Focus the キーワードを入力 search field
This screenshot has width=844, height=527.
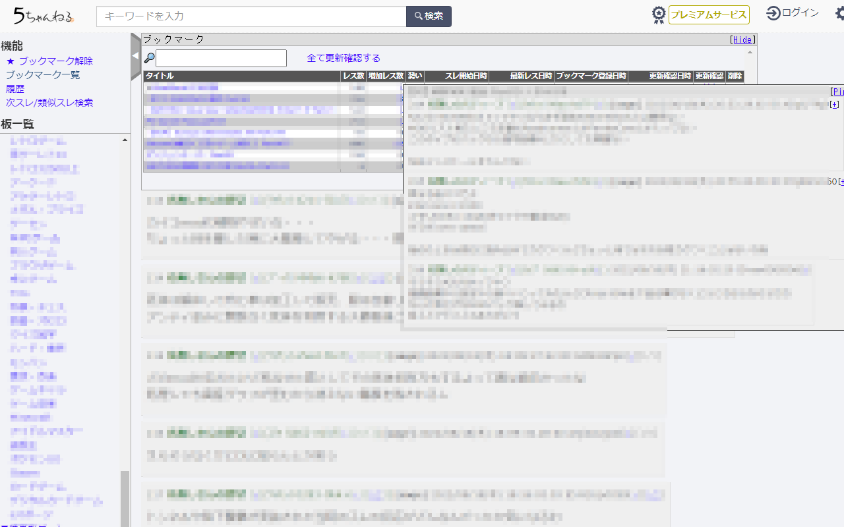(251, 16)
